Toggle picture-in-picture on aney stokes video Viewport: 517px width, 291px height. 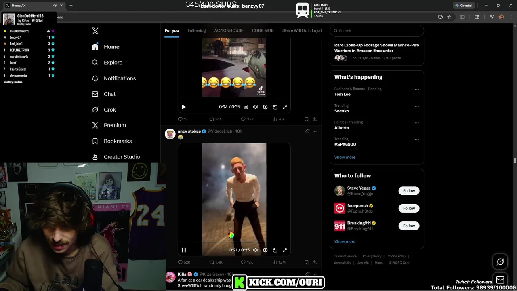click(275, 250)
